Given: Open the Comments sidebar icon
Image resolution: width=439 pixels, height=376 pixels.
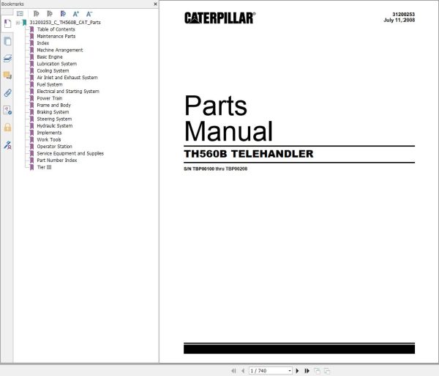Looking at the screenshot, I should tap(7, 75).
